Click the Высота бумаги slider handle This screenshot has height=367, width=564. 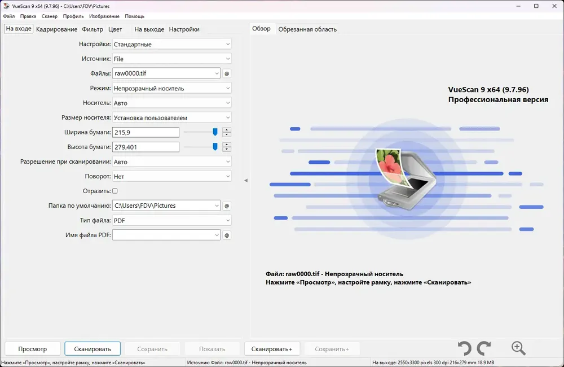coord(215,147)
